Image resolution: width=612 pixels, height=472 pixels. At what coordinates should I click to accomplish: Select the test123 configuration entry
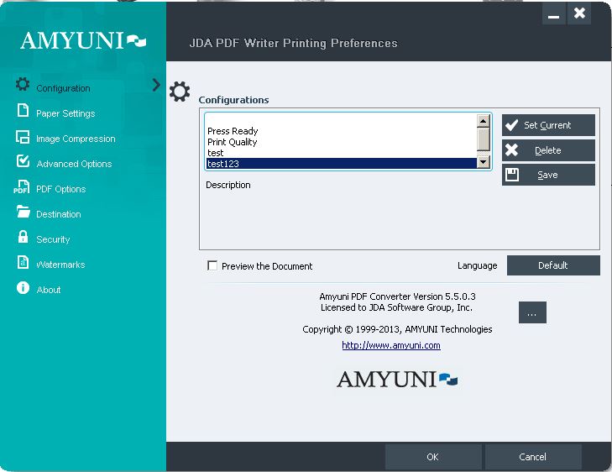(341, 164)
